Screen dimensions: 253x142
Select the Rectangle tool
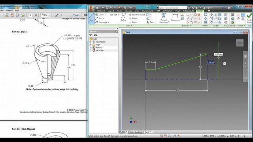point(101,22)
